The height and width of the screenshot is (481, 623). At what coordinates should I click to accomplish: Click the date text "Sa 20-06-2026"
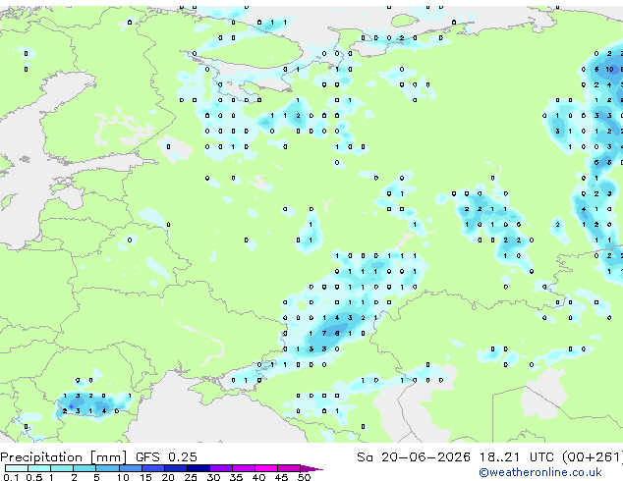pos(414,457)
